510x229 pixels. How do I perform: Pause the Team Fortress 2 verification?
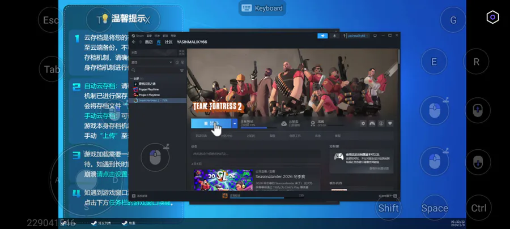tap(211, 123)
